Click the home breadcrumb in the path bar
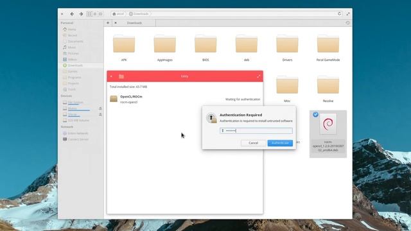This screenshot has height=231, width=411. tap(118, 14)
